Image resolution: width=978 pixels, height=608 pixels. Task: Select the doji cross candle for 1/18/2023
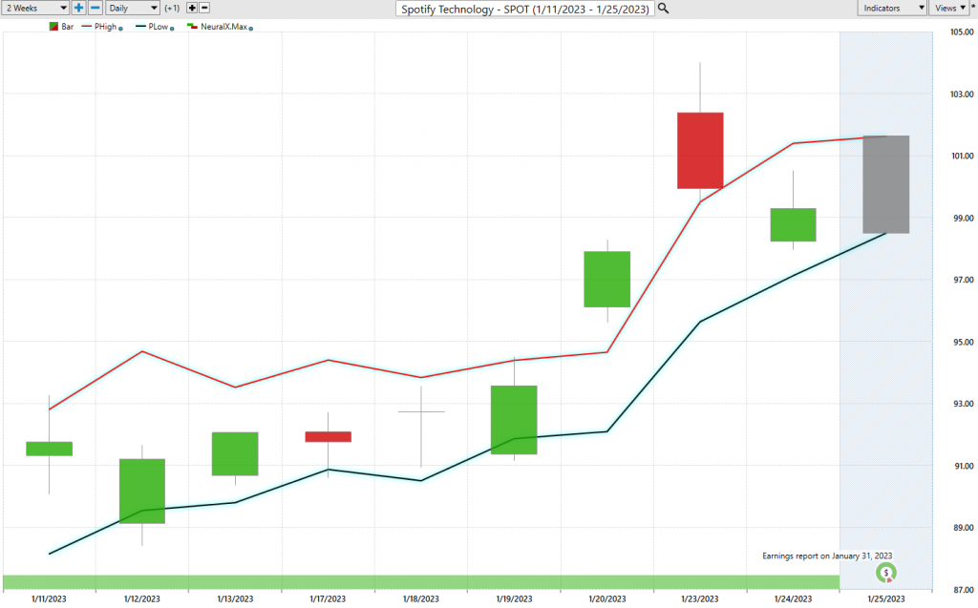(421, 412)
